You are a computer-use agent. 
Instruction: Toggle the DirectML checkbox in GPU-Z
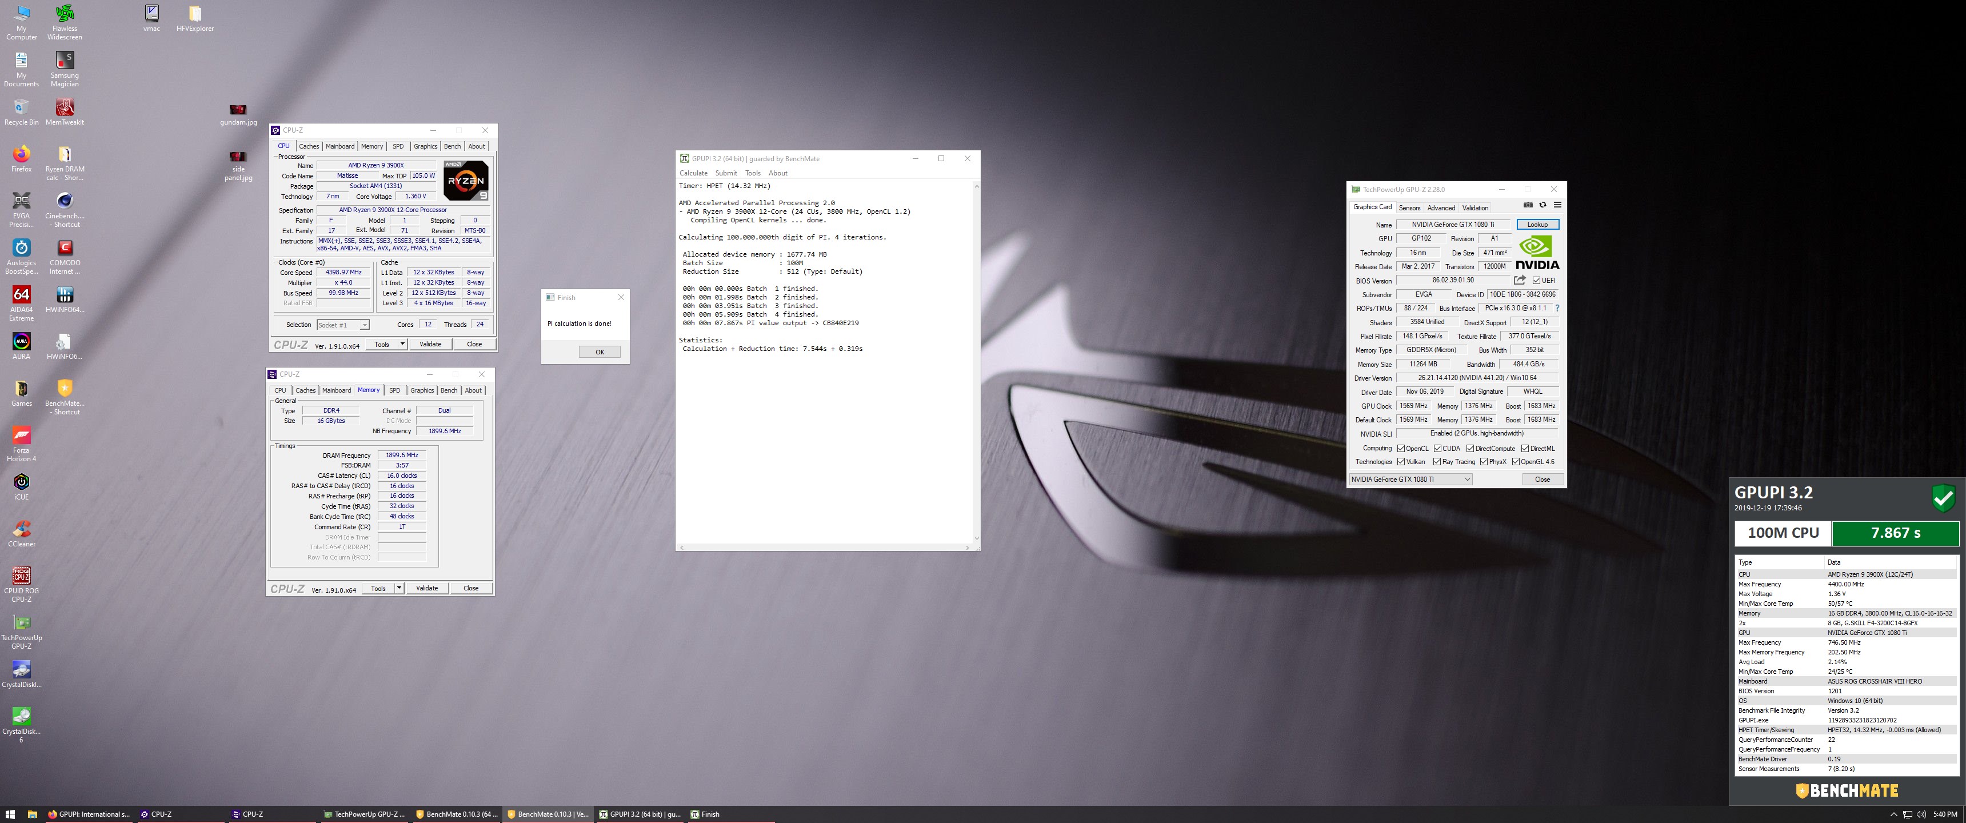click(1525, 448)
